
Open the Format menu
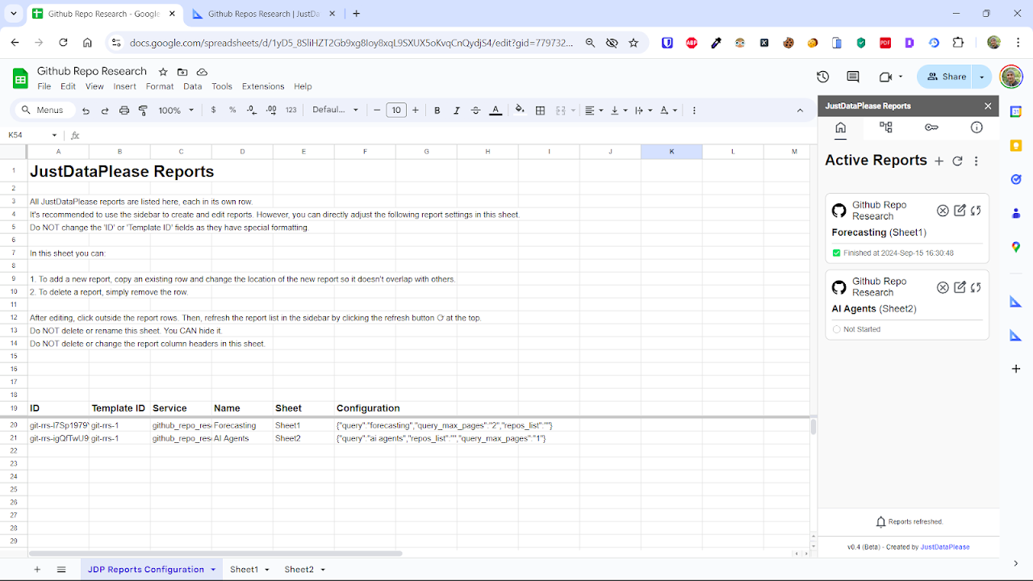160,86
